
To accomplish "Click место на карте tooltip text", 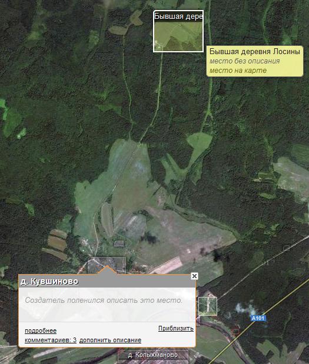I will [238, 71].
